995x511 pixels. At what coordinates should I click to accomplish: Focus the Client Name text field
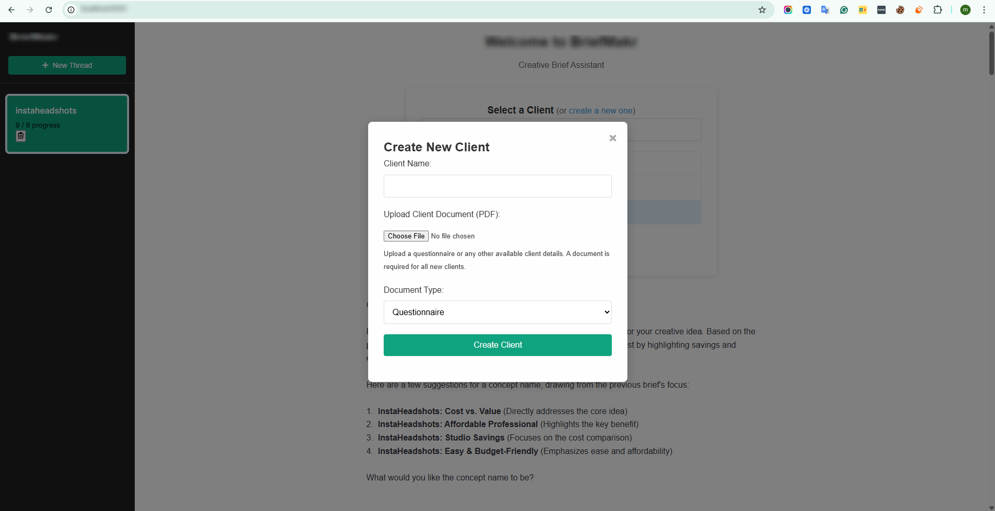[497, 186]
